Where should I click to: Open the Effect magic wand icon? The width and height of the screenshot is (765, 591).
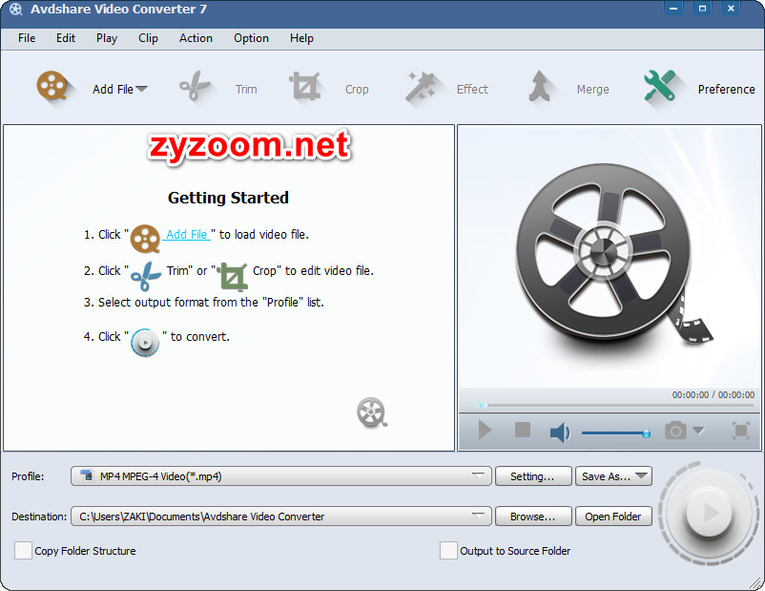pyautogui.click(x=421, y=88)
